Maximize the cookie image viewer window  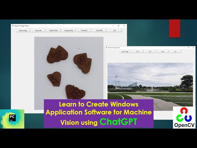(x=119, y=26)
